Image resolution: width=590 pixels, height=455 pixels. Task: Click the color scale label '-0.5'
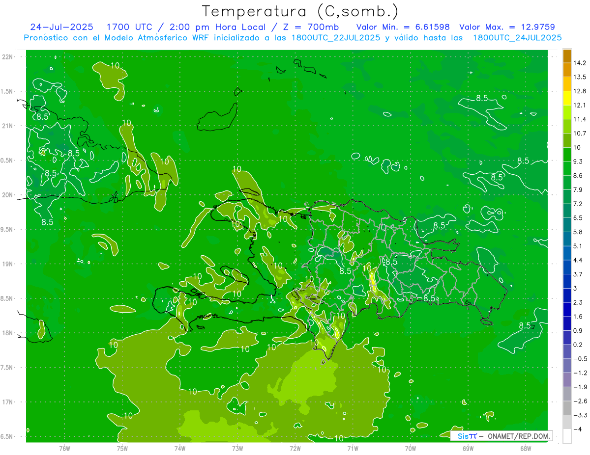[x=582, y=359]
